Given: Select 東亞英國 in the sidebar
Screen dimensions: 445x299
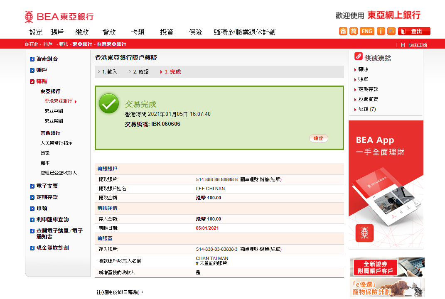Looking at the screenshot, I should click(x=54, y=121).
